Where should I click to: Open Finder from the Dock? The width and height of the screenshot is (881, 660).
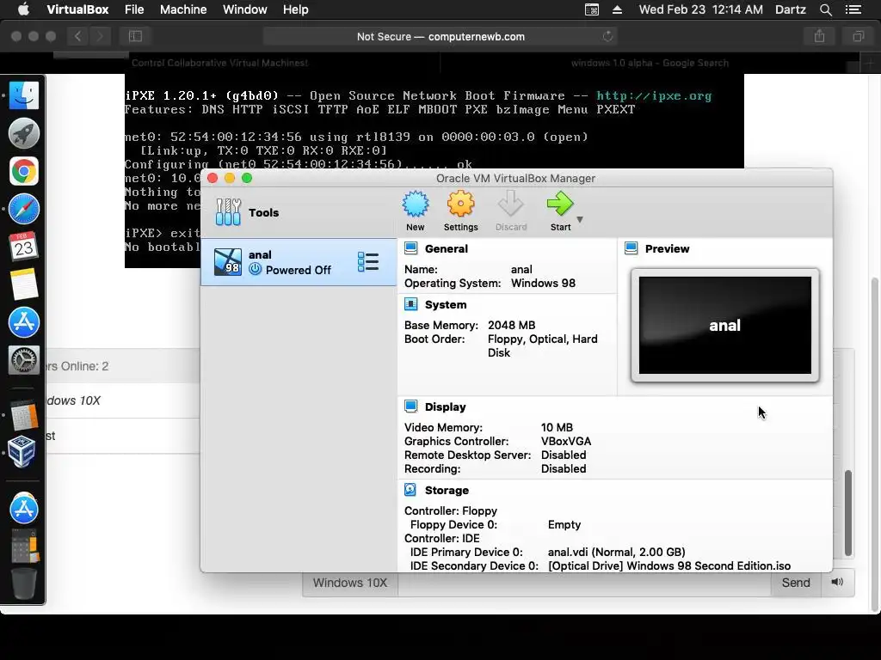coord(23,95)
